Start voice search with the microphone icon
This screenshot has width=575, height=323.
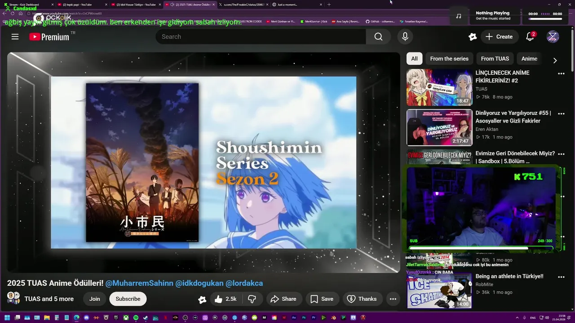tap(405, 37)
